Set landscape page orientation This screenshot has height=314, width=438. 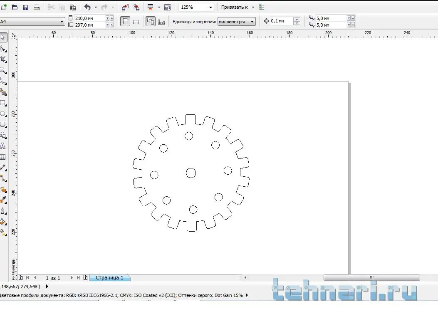coord(136,22)
